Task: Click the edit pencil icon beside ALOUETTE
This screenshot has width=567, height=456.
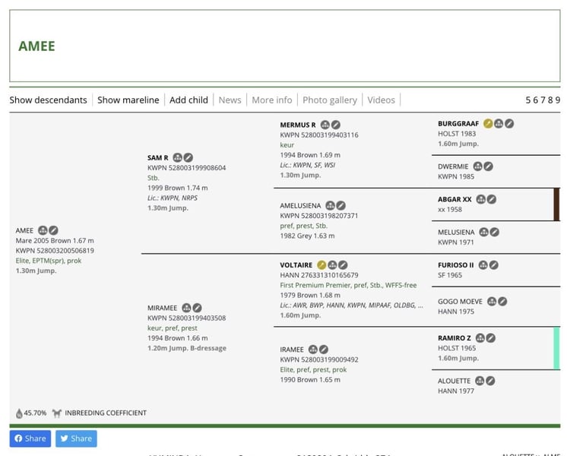Action: tap(490, 381)
